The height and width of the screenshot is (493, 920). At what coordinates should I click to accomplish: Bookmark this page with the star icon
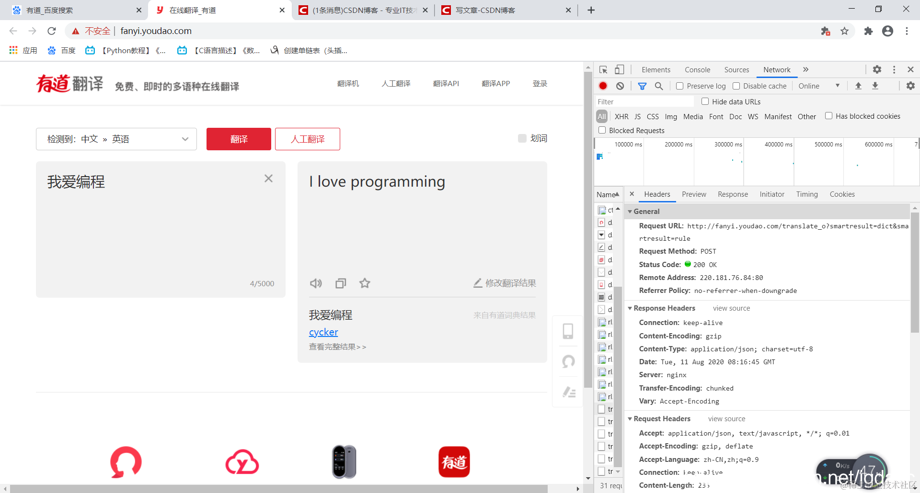coord(844,31)
